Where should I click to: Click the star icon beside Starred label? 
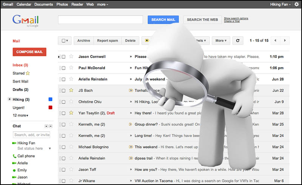coord(28,73)
